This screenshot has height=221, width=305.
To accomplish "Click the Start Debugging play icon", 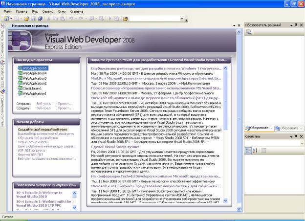I will (x=110, y=19).
